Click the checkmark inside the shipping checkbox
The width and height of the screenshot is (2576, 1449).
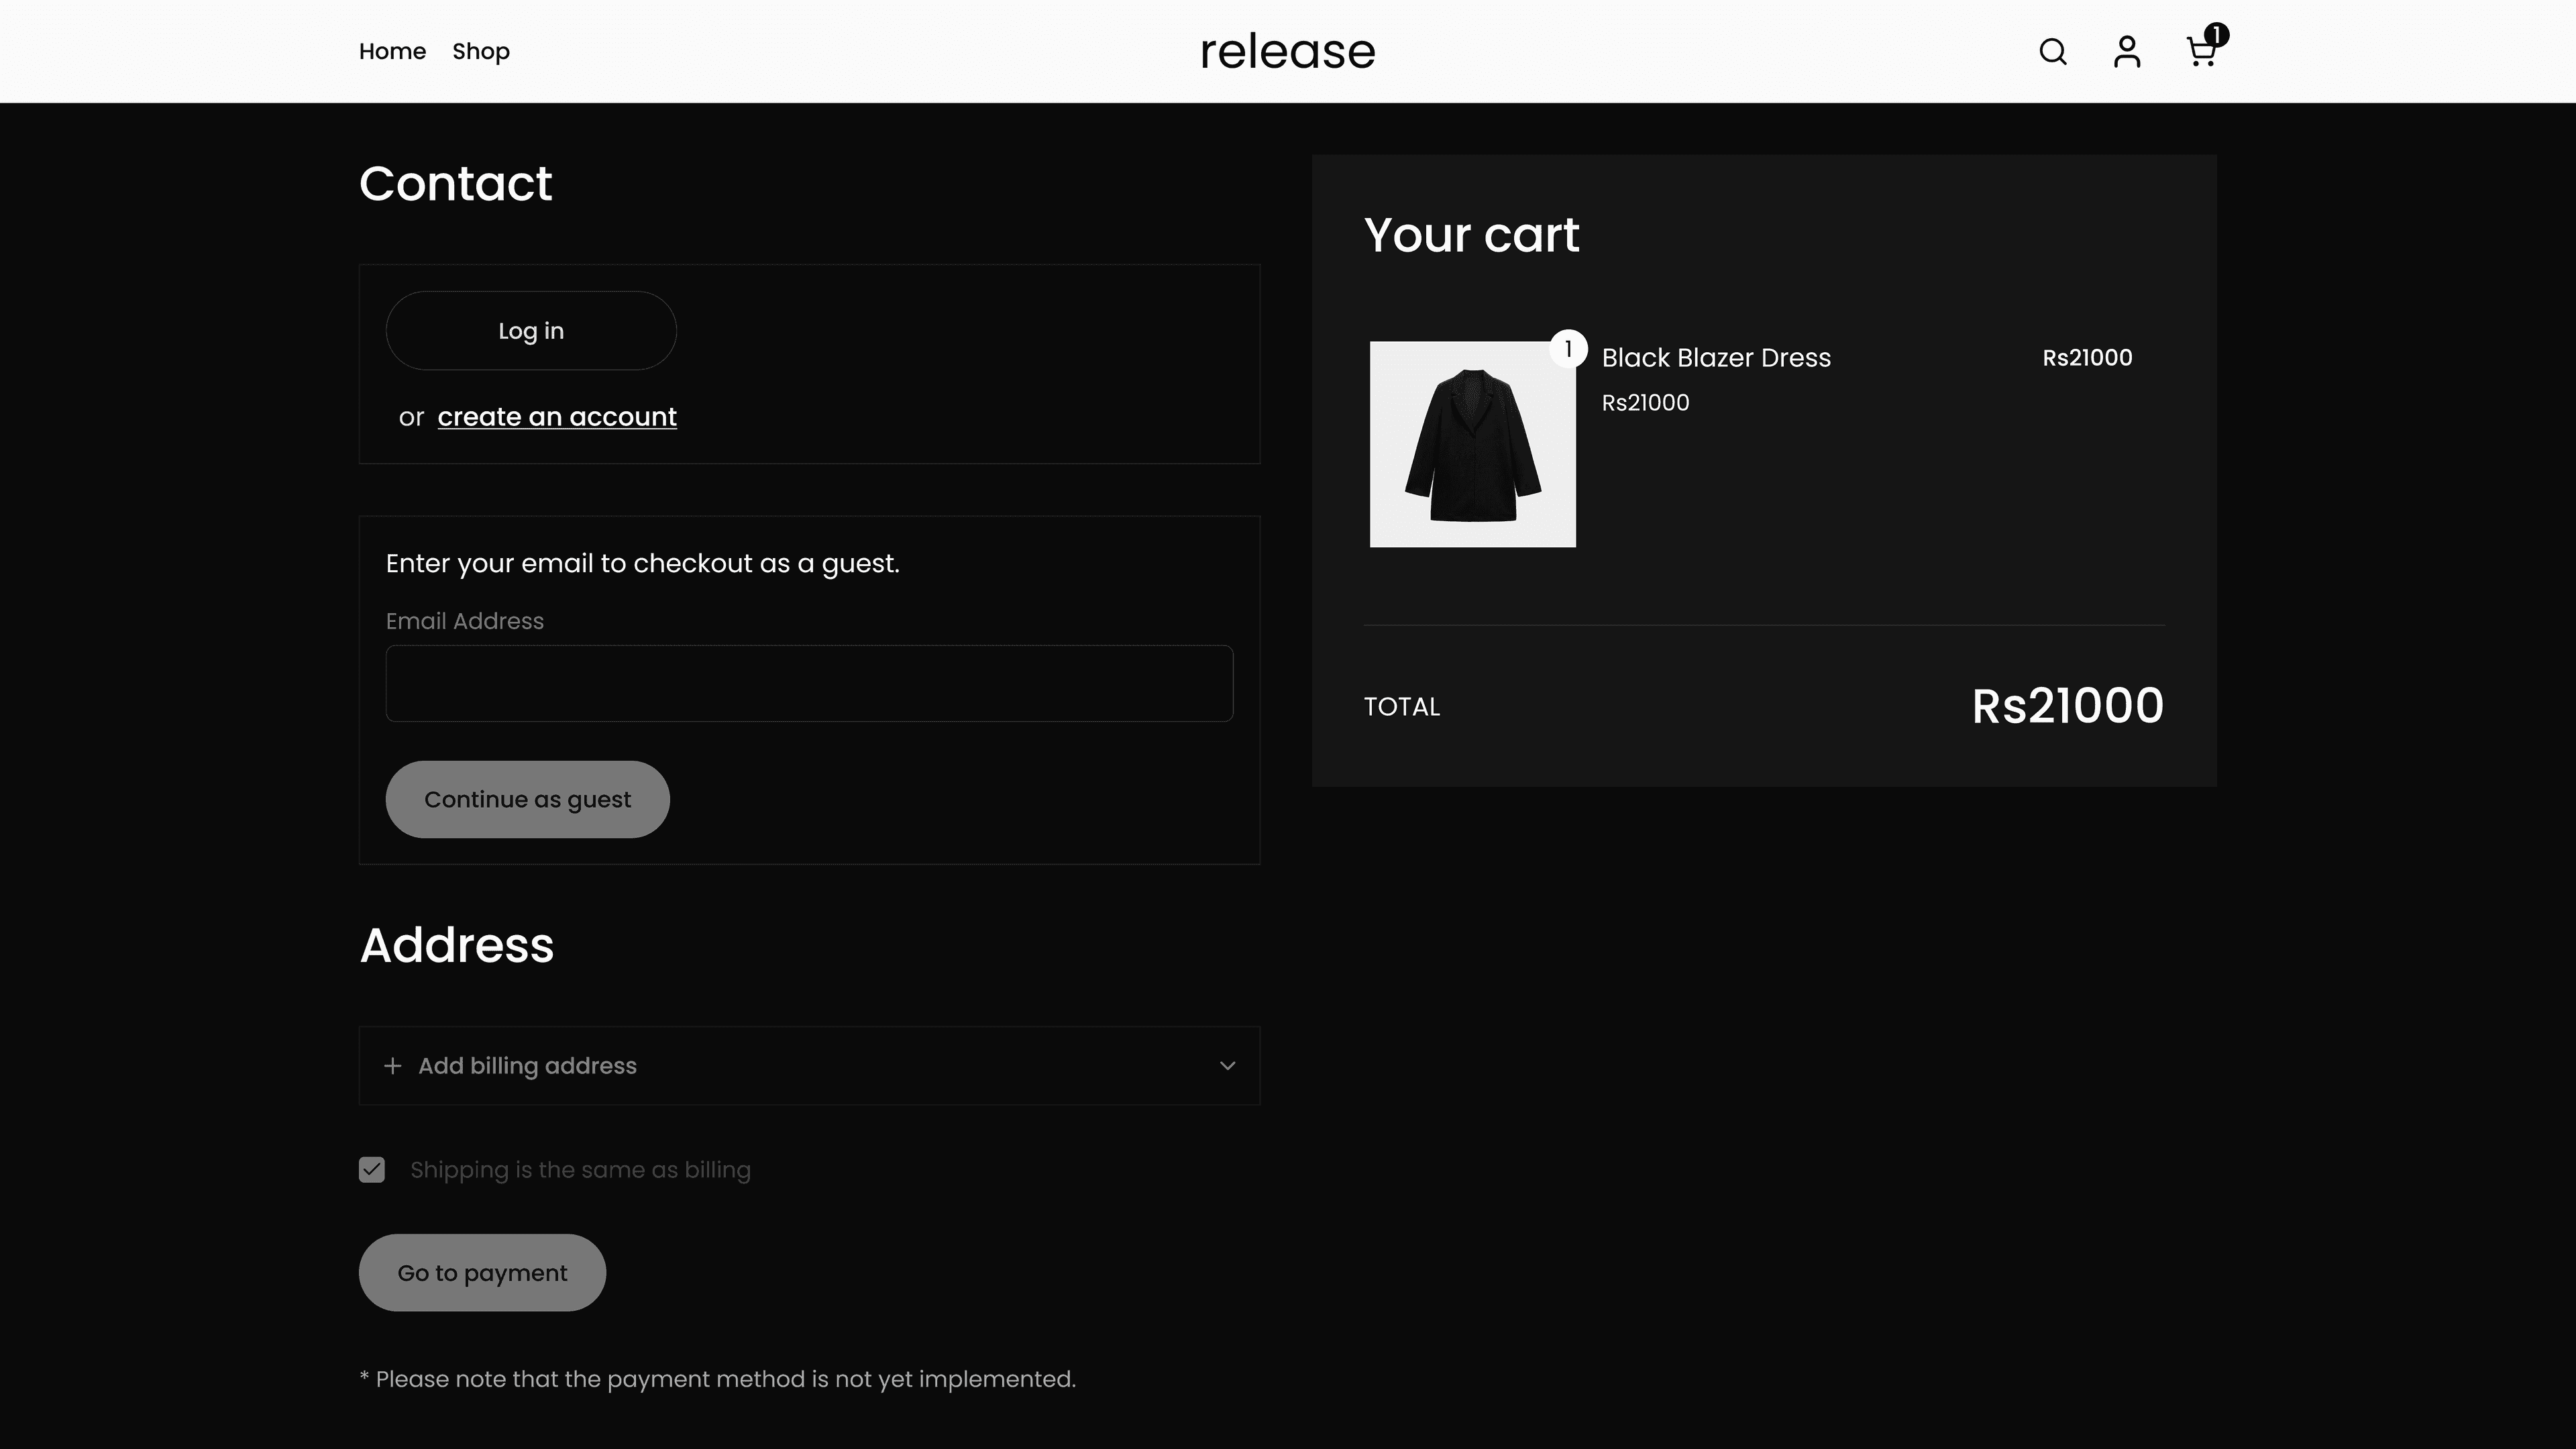pos(371,1169)
